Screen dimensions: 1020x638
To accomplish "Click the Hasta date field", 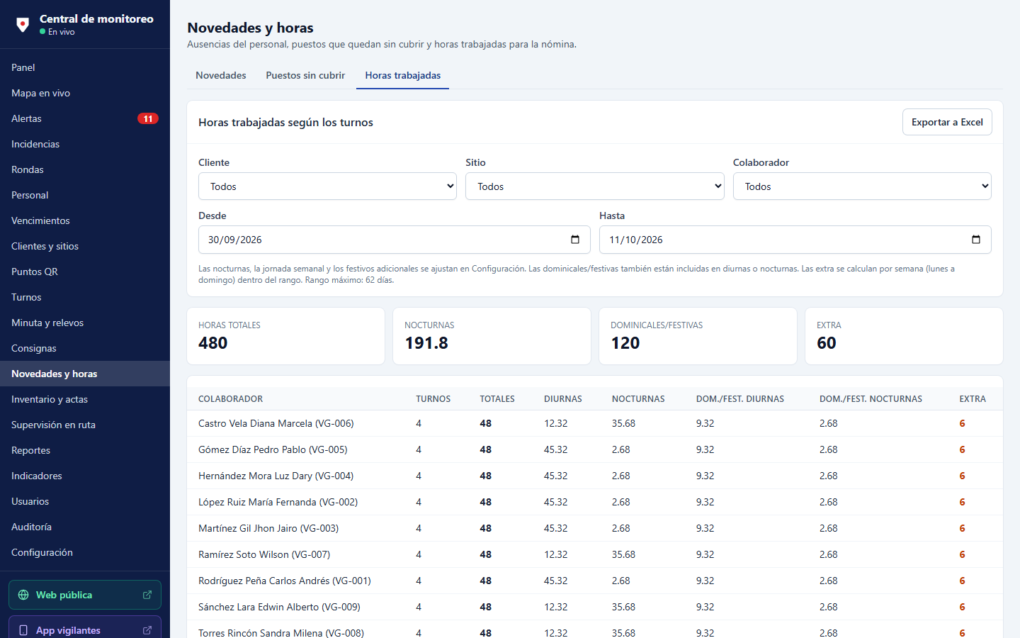I will click(795, 240).
